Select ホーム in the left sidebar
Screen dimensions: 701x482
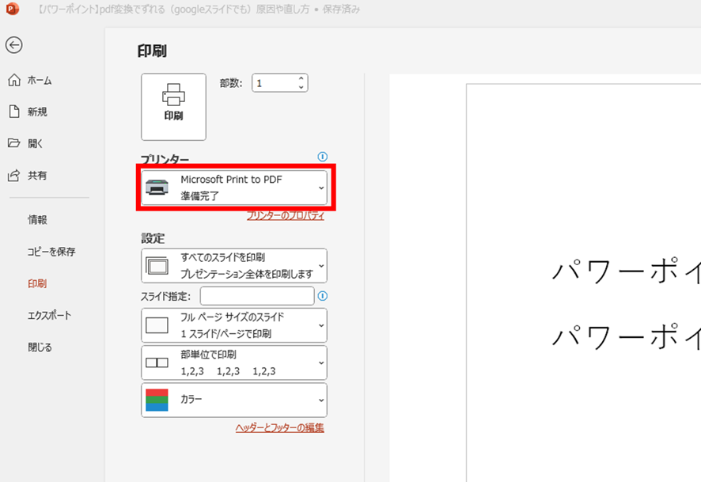[40, 80]
